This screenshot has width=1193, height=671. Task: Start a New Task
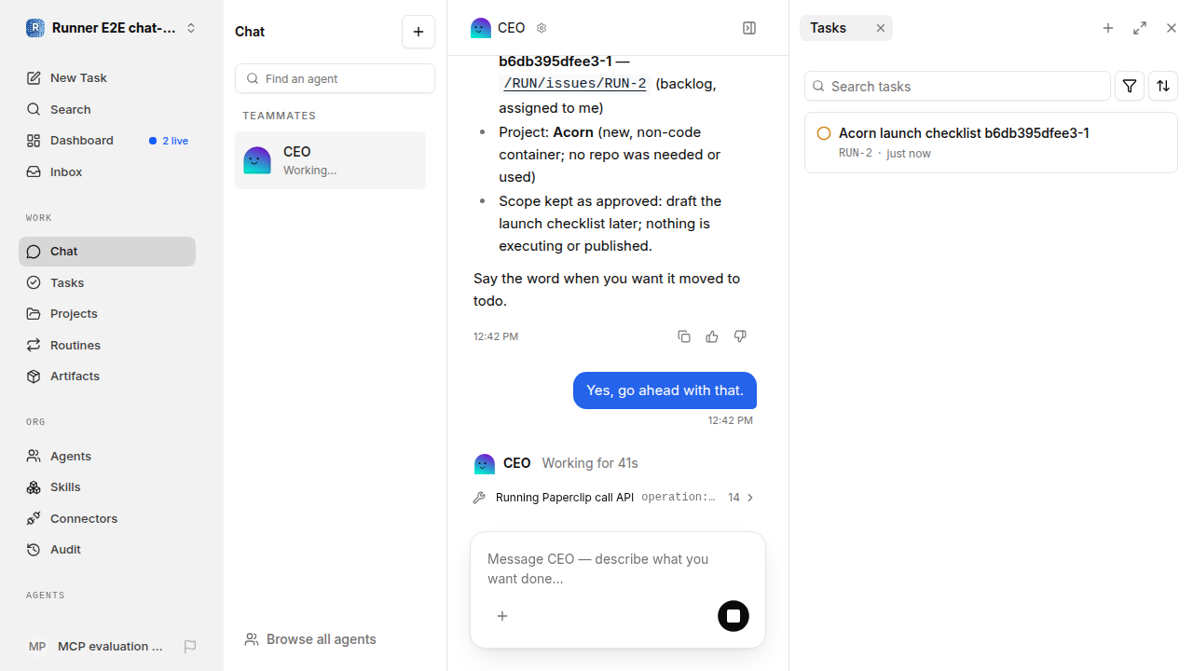tap(107, 78)
